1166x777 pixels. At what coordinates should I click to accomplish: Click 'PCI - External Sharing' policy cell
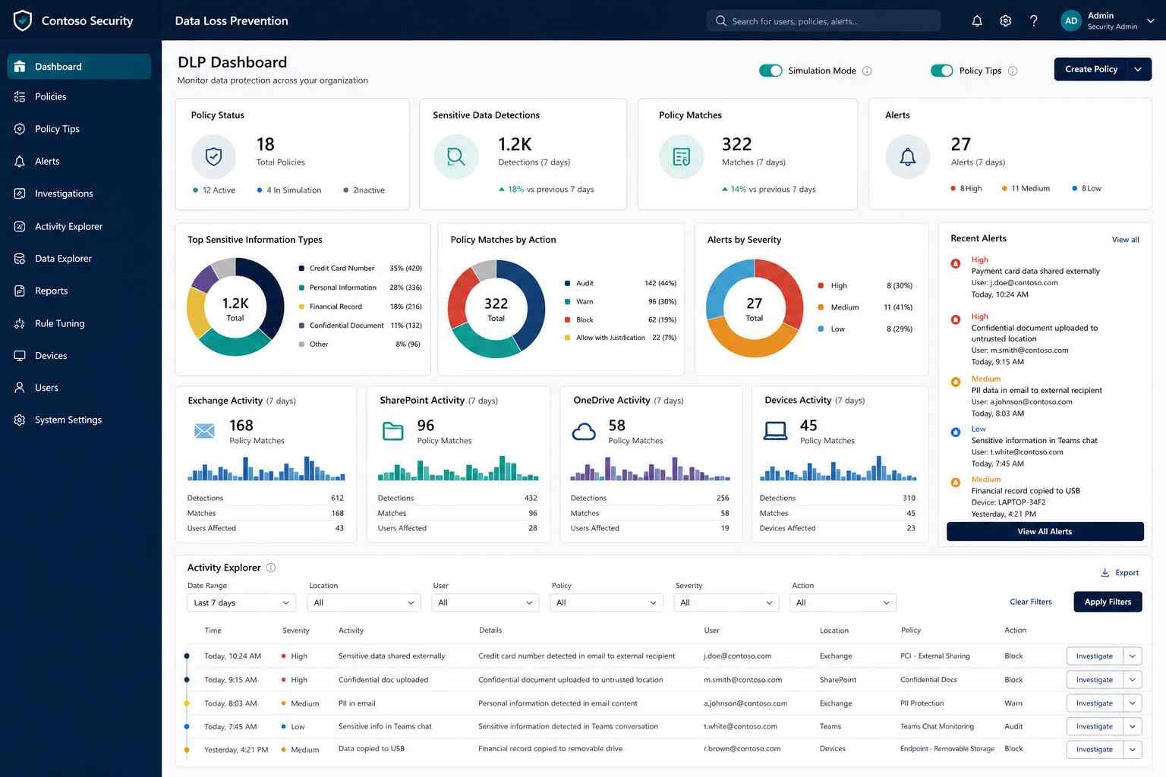pyautogui.click(x=935, y=656)
